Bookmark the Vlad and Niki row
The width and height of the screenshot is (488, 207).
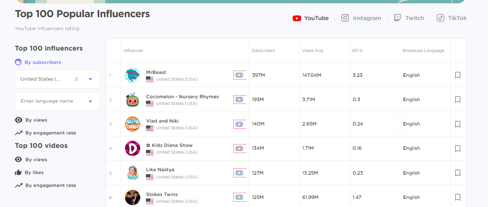click(457, 124)
